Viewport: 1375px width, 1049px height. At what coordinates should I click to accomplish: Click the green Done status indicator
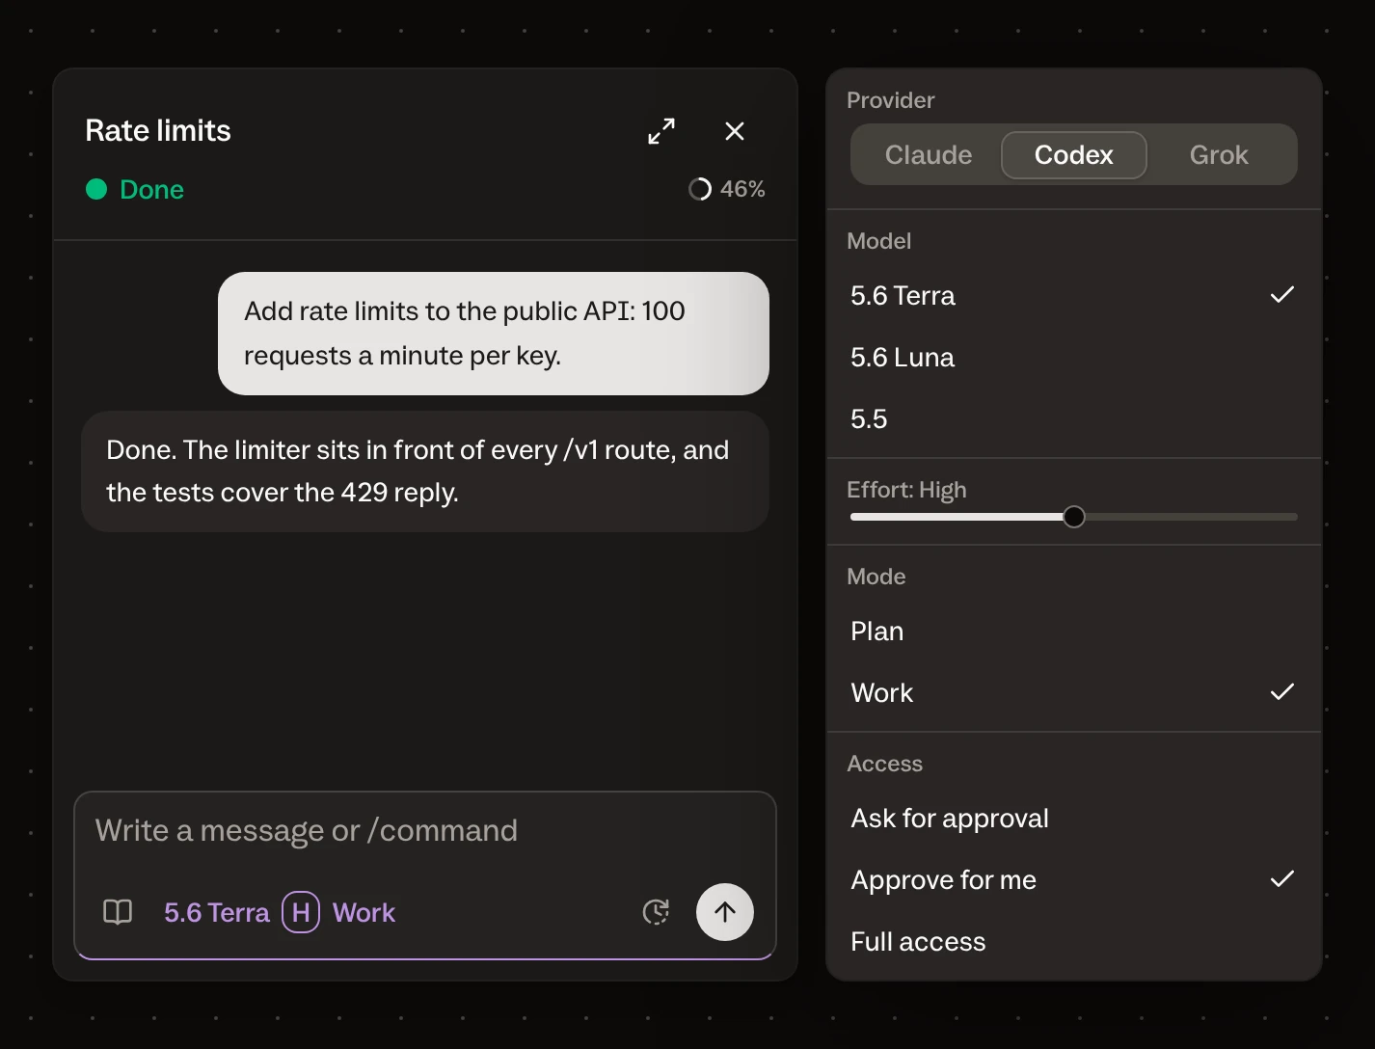(x=135, y=189)
